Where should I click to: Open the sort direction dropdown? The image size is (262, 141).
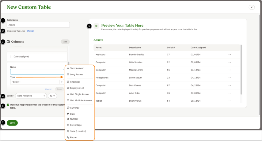click(x=52, y=96)
